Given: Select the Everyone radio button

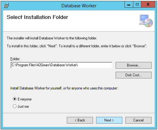Looking at the screenshot, I should [x=15, y=99].
